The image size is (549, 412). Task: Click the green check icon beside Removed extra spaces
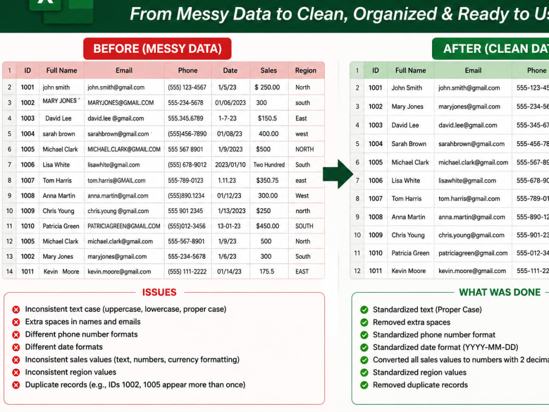(364, 322)
